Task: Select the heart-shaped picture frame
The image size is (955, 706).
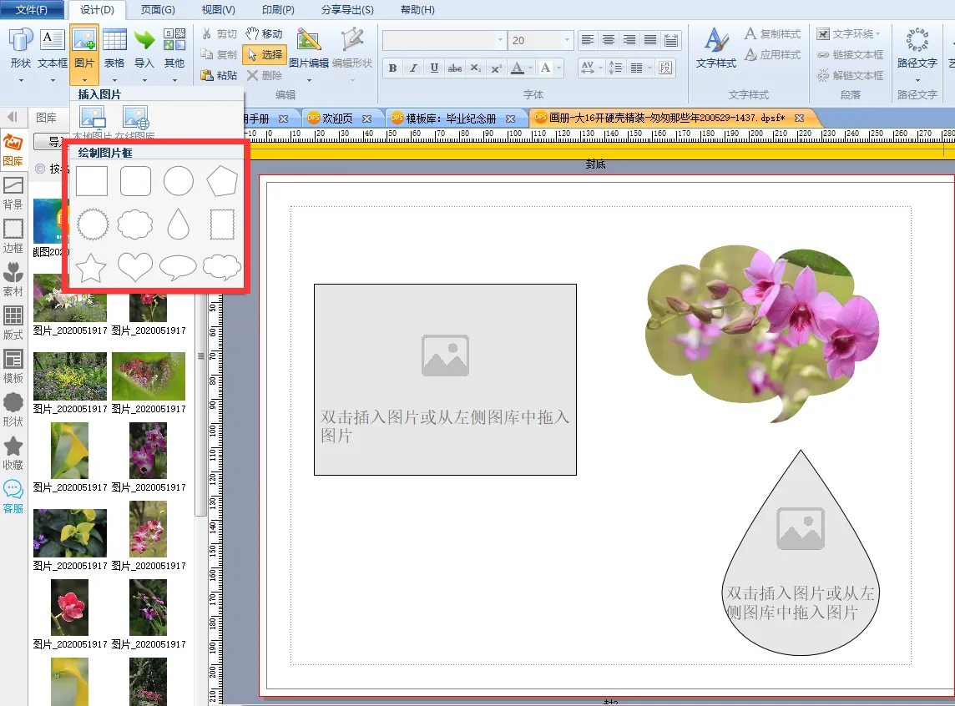Action: tap(135, 267)
